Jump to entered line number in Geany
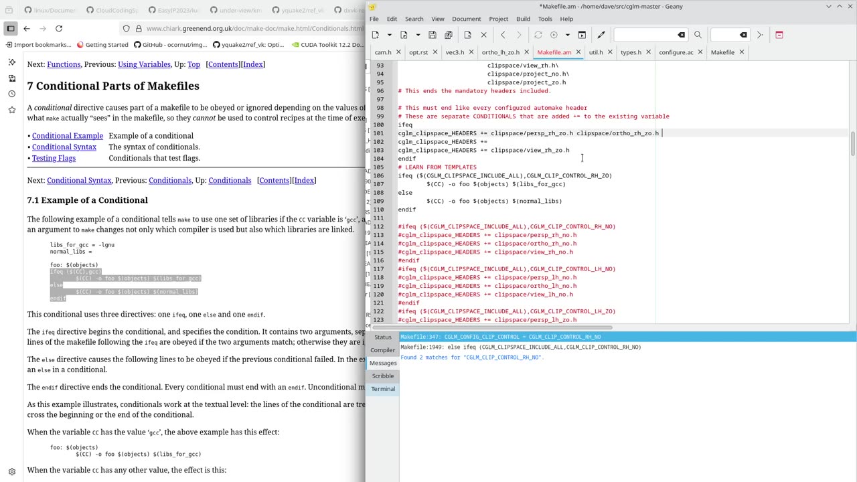 760,35
